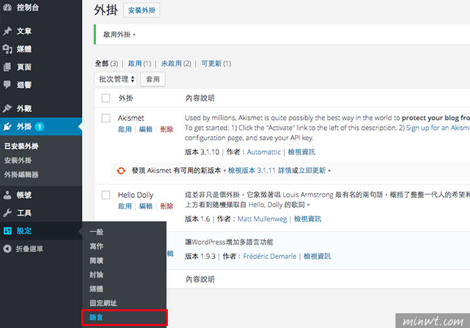Open Automattic author link

point(264,152)
